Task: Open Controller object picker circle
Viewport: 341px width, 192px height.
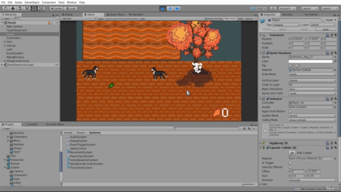Action: 335,103
